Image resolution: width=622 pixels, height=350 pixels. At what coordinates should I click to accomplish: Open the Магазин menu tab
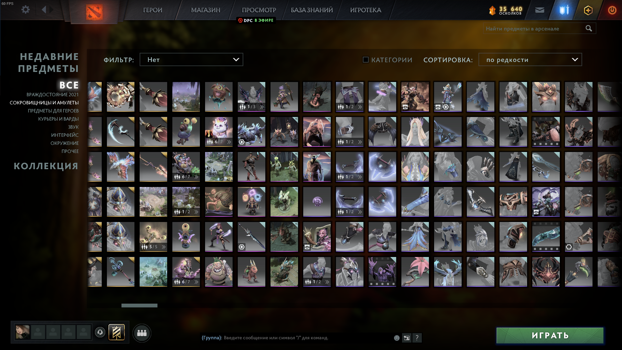pyautogui.click(x=206, y=10)
